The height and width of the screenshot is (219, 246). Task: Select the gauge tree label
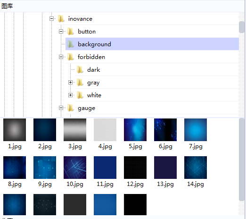[x=86, y=108]
